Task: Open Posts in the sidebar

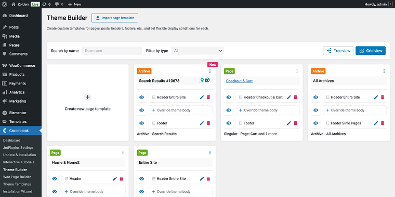Action: tap(21, 27)
